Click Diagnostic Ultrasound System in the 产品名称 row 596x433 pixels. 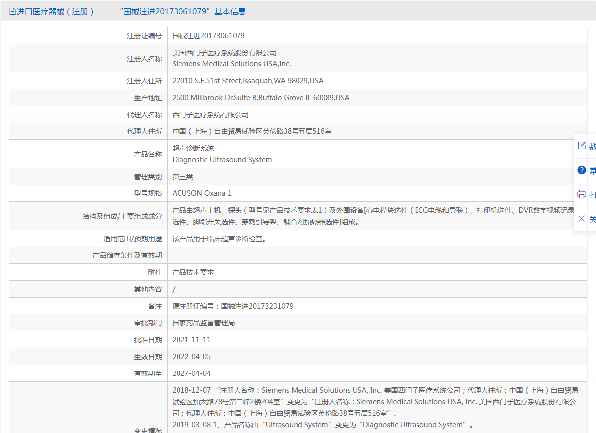coord(222,160)
